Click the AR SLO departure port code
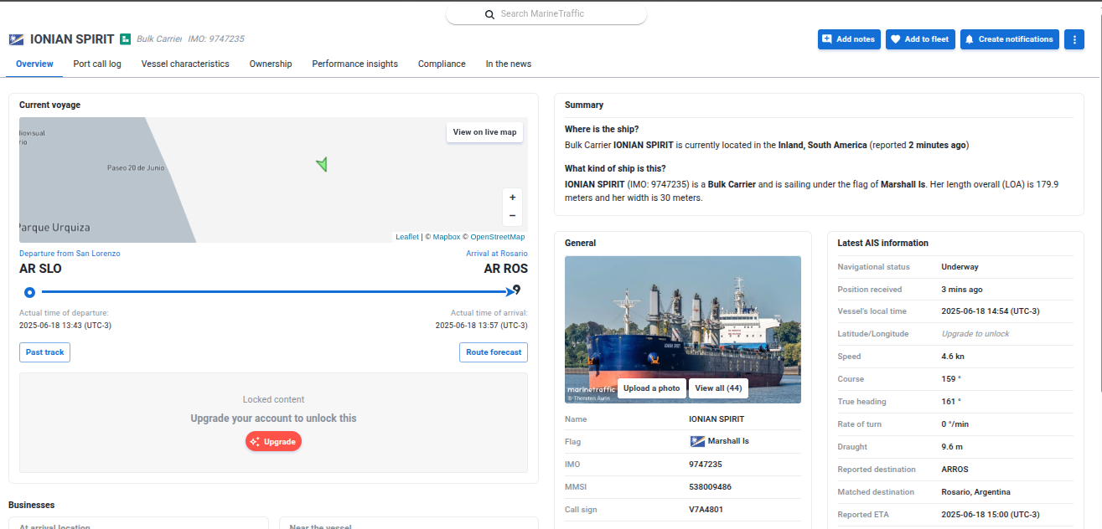 (40, 269)
